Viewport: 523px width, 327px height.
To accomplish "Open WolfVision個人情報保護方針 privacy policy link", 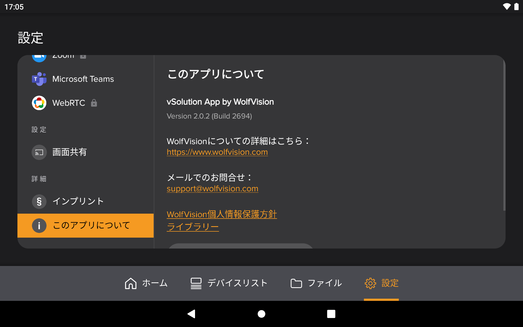I will tap(222, 214).
